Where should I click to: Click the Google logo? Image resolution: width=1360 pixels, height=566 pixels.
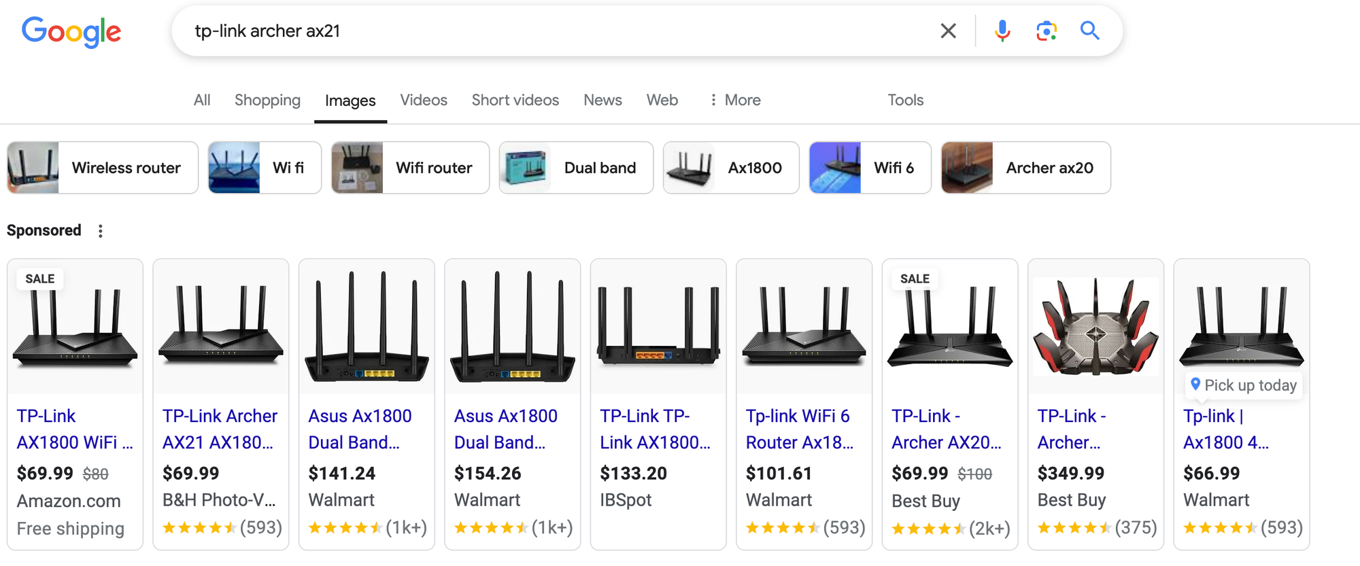click(x=71, y=31)
